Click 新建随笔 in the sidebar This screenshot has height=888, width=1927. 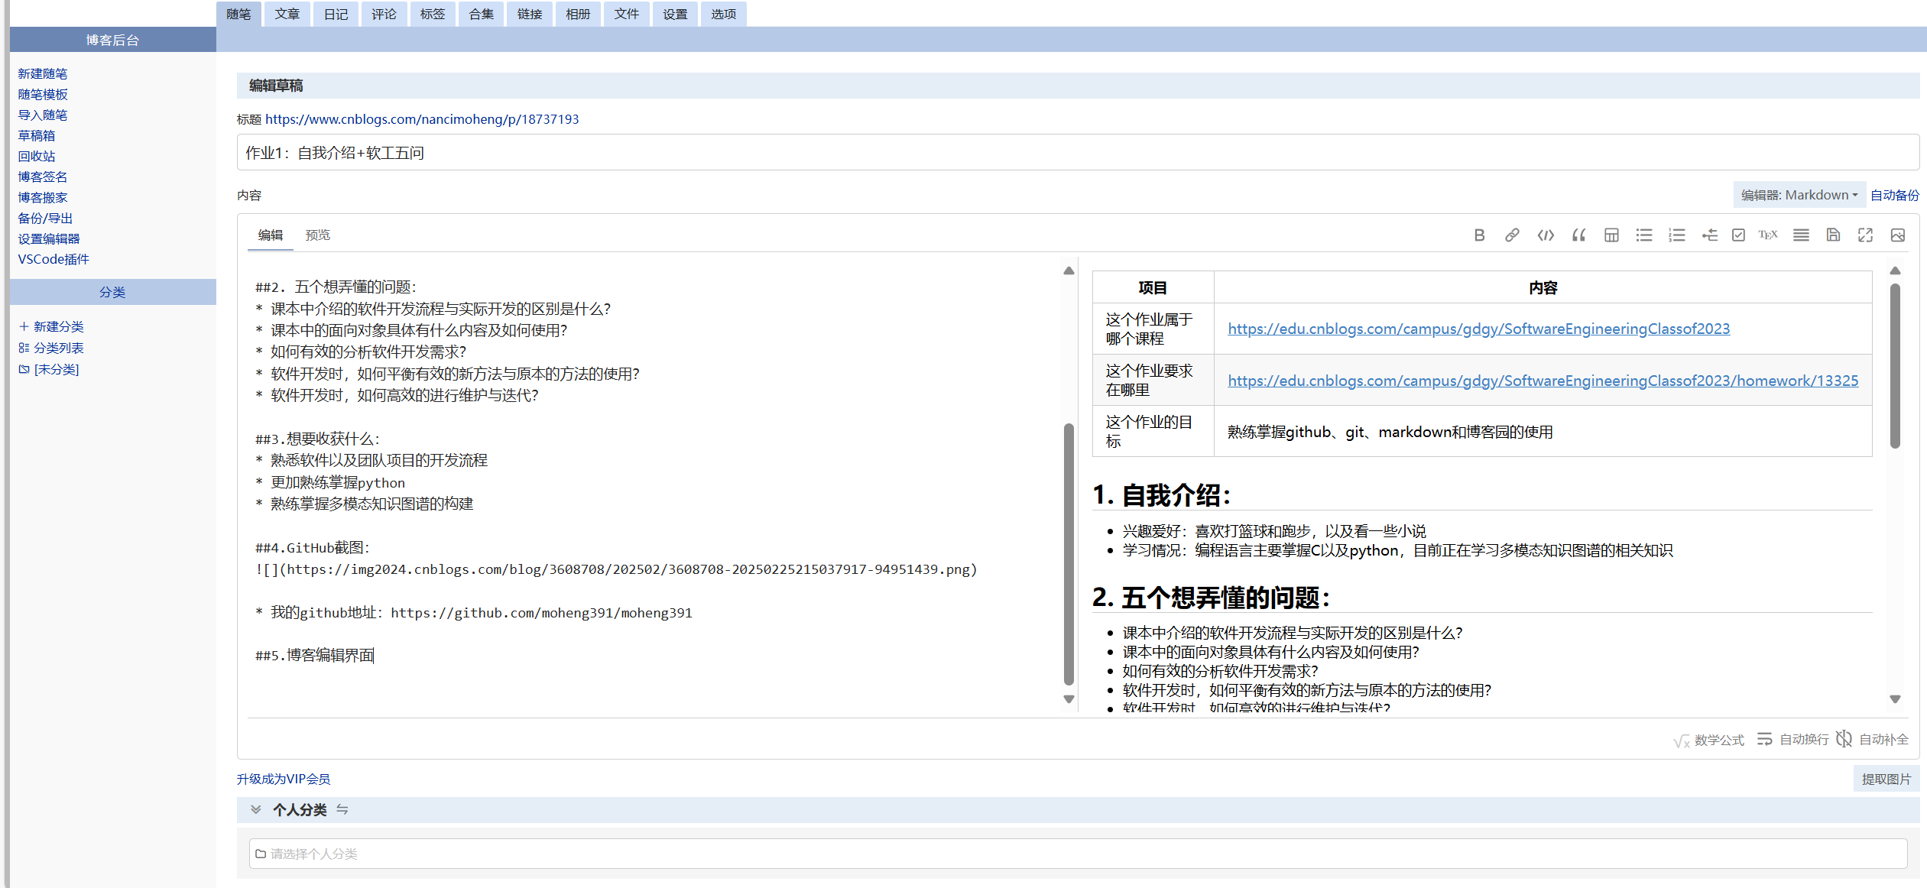(x=43, y=74)
